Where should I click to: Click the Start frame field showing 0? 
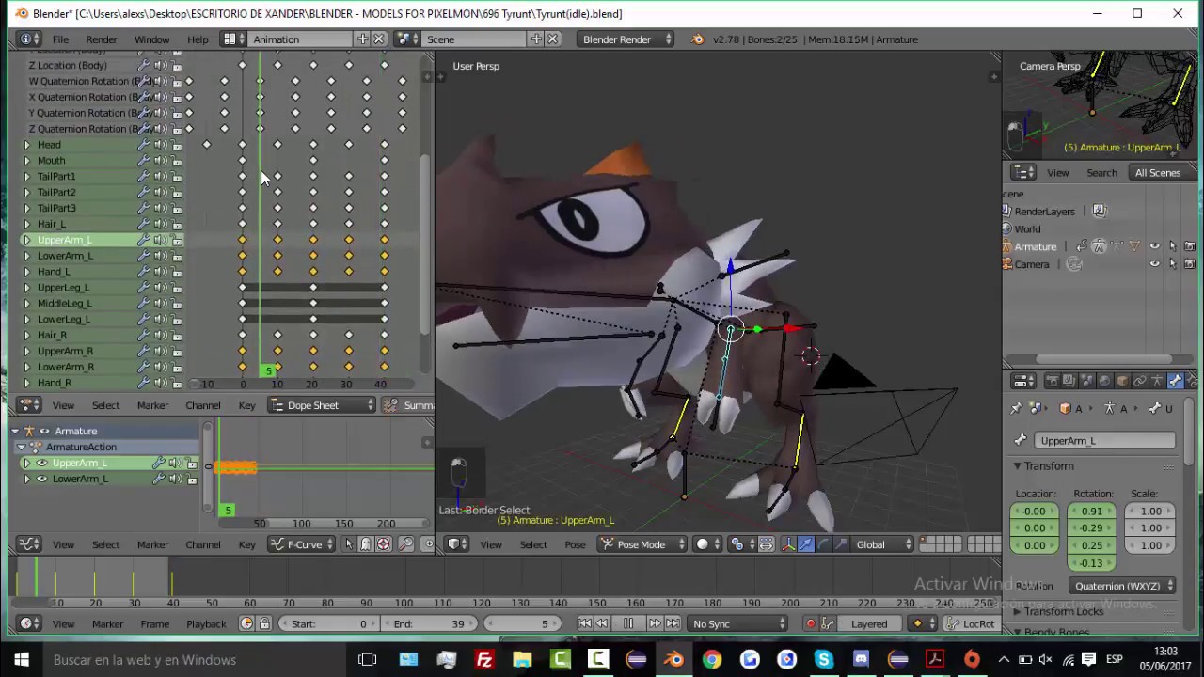click(x=328, y=623)
